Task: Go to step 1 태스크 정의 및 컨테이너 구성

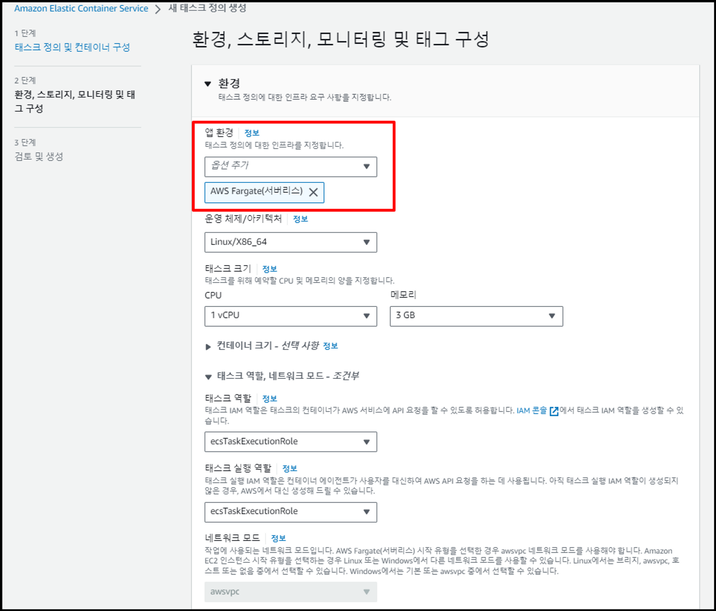Action: (72, 47)
